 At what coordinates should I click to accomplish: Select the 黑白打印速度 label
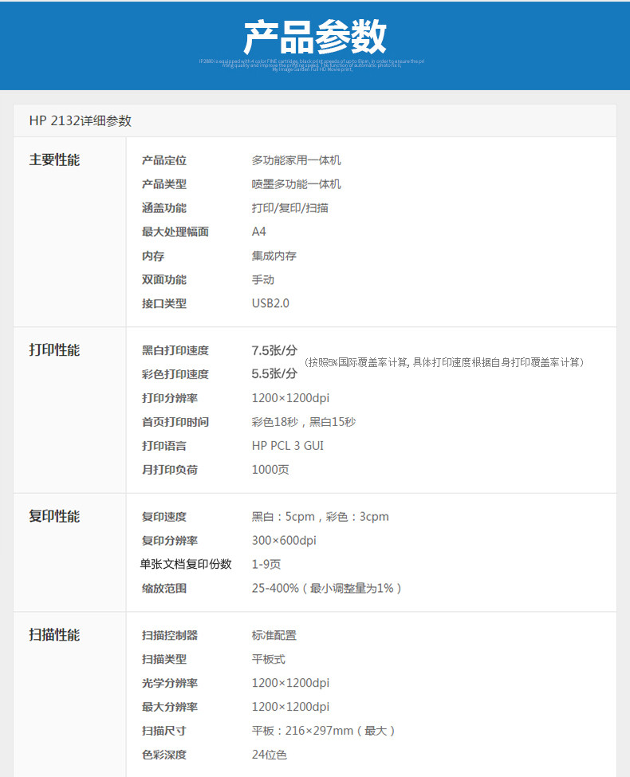[175, 350]
